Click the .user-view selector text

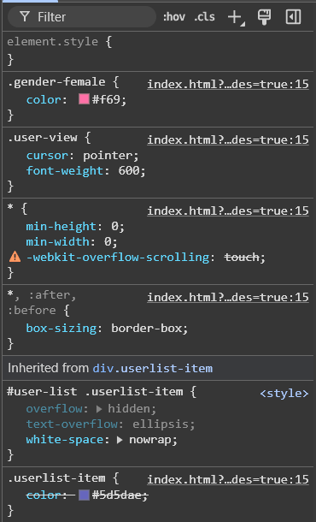pyautogui.click(x=43, y=138)
